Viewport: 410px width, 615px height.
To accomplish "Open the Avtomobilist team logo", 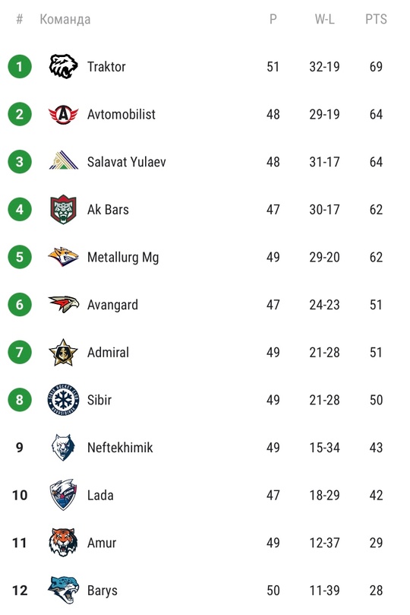I will [x=63, y=114].
